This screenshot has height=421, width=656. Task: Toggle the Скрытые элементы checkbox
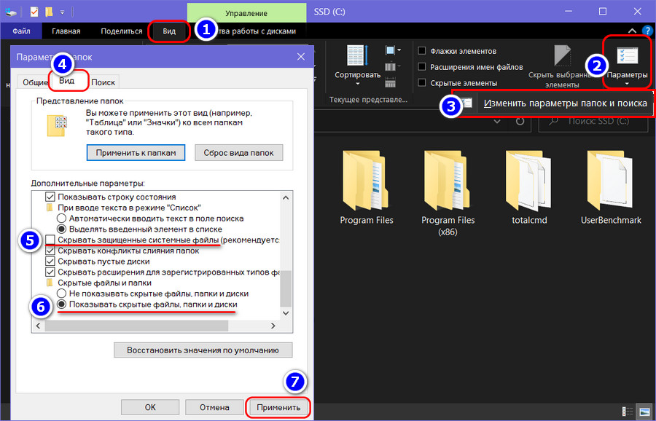tap(422, 83)
